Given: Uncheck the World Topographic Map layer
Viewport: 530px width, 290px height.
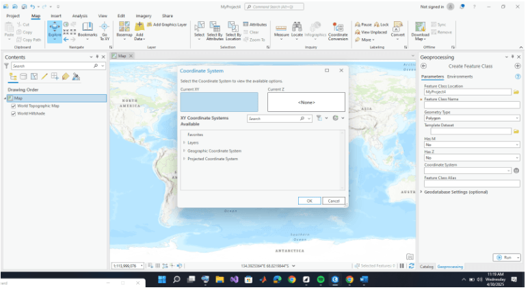Looking at the screenshot, I should click(x=14, y=106).
